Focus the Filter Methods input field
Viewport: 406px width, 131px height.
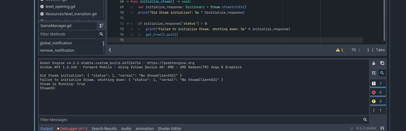coord(72,34)
